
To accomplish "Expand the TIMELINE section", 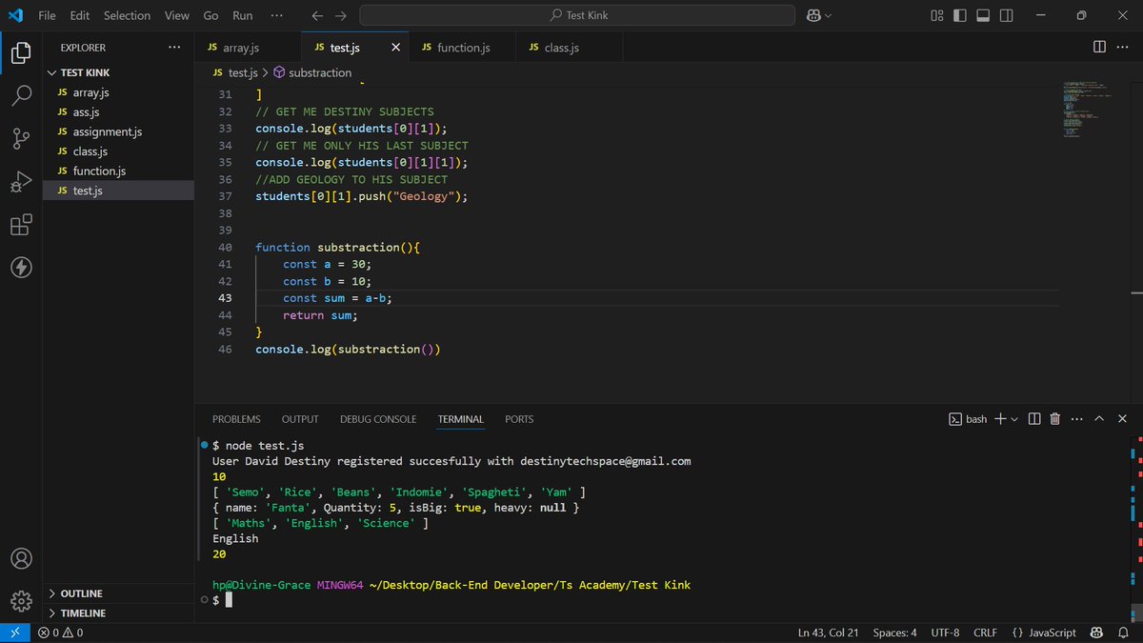I will 119,613.
